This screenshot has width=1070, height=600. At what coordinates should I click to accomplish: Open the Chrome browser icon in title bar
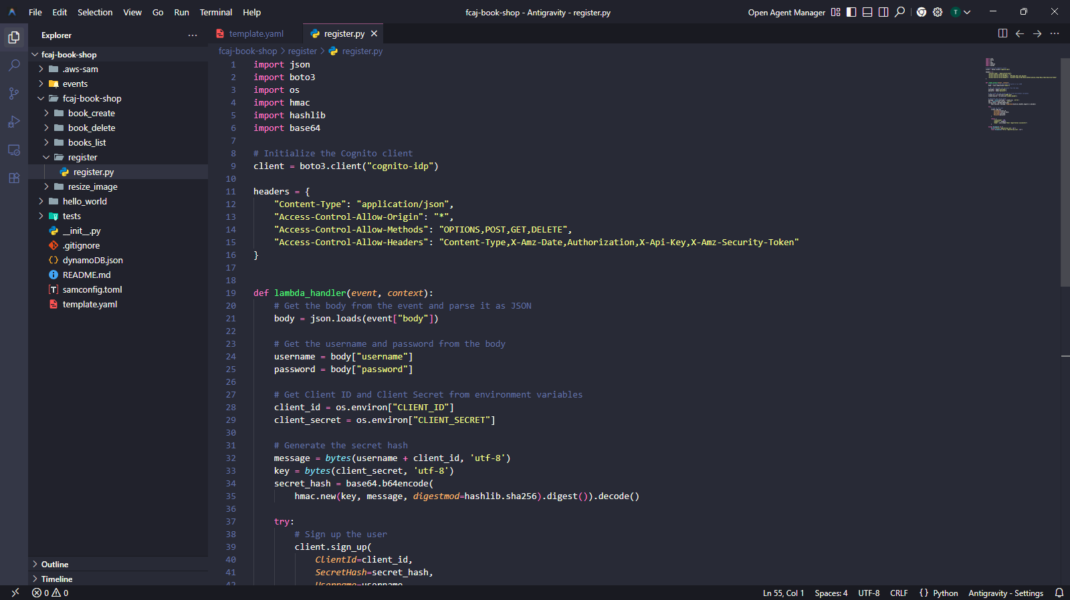pyautogui.click(x=922, y=12)
